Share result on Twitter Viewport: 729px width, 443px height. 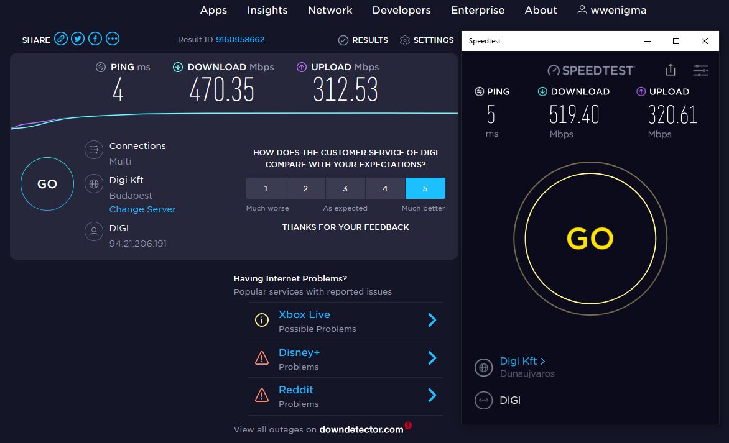click(78, 39)
